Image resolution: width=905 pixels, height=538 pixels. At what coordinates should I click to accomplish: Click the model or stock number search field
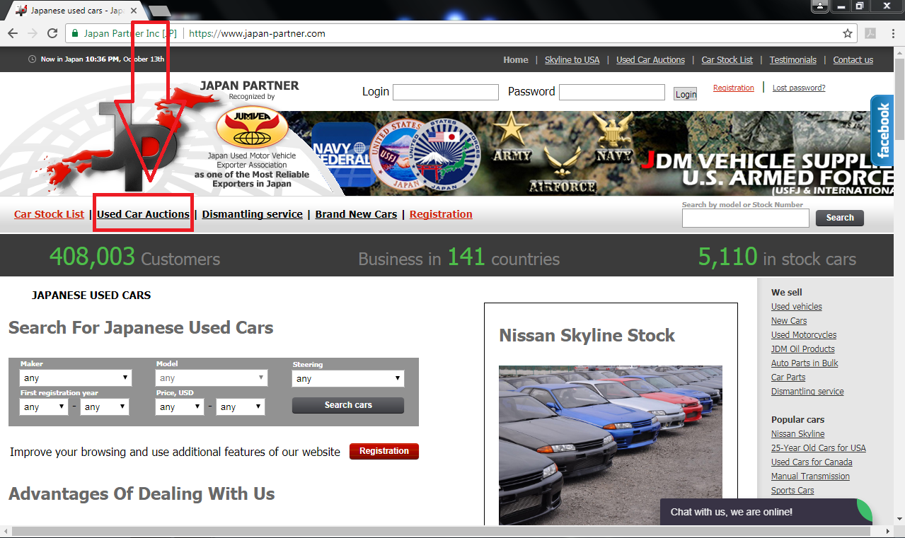pyautogui.click(x=745, y=218)
